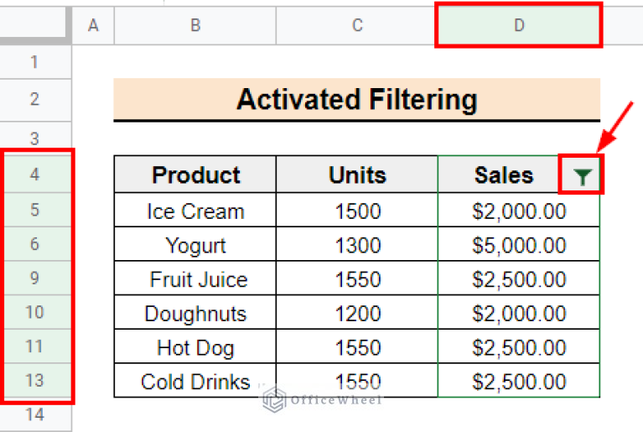
Task: Select the 1200 units cell
Action: 357,312
